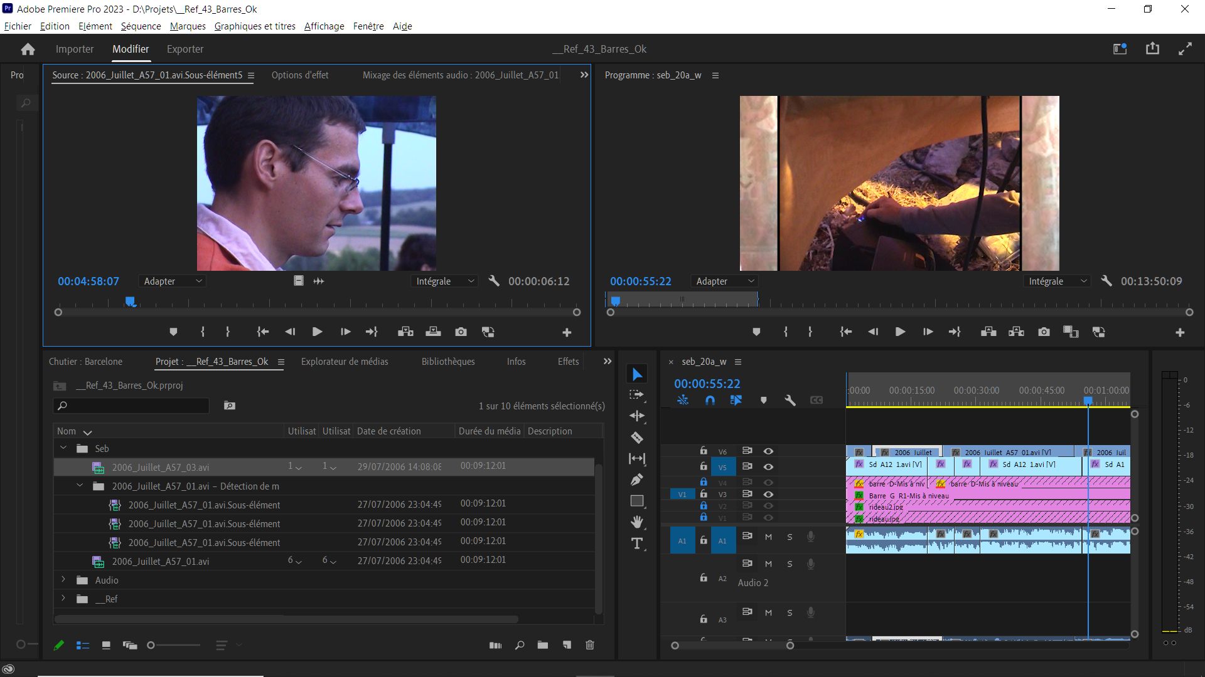The image size is (1205, 677).
Task: Collapse the Seb bin folder
Action: click(63, 448)
